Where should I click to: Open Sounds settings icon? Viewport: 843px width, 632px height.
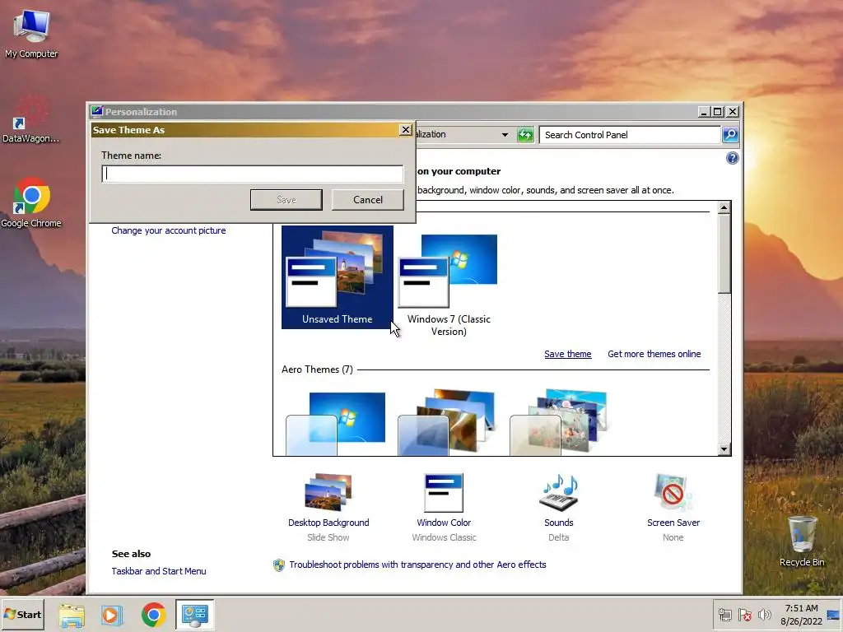click(x=559, y=492)
